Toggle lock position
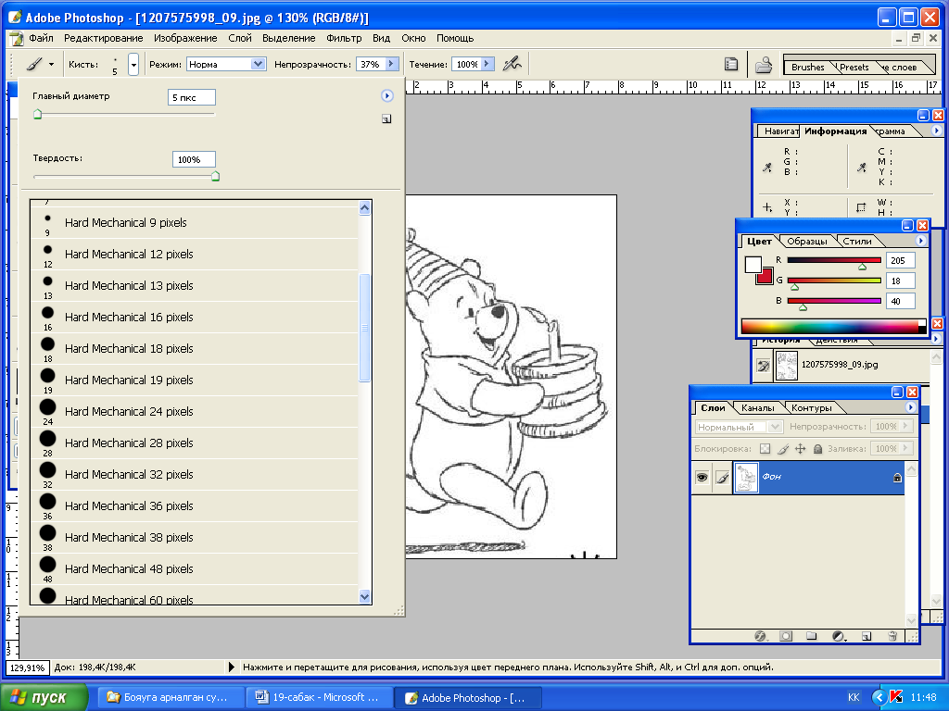 click(x=800, y=449)
